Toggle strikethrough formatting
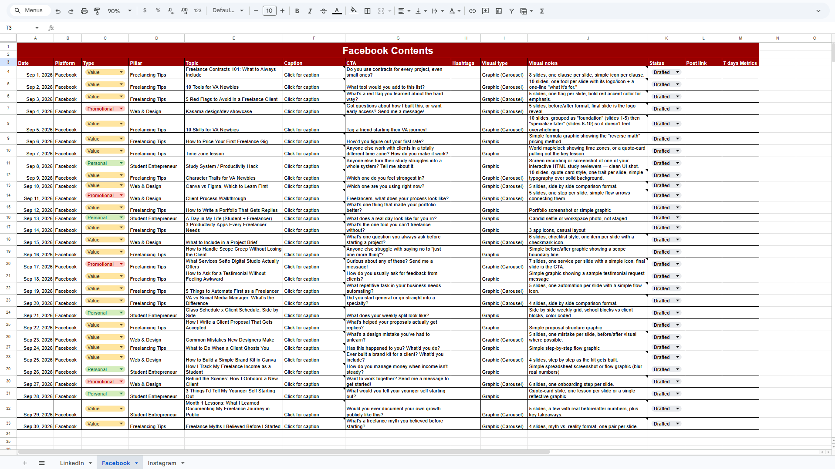Image resolution: width=835 pixels, height=469 pixels. click(323, 11)
